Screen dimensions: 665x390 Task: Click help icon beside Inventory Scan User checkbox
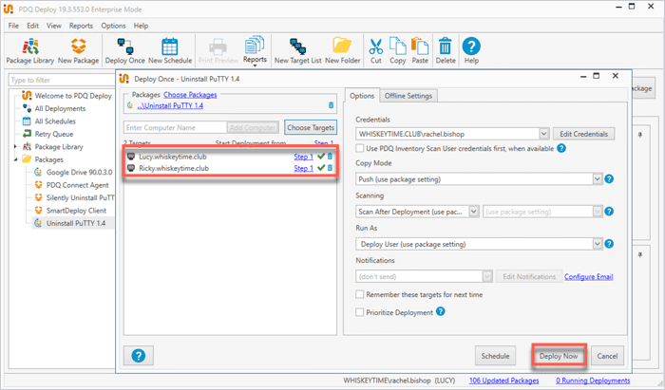(561, 148)
